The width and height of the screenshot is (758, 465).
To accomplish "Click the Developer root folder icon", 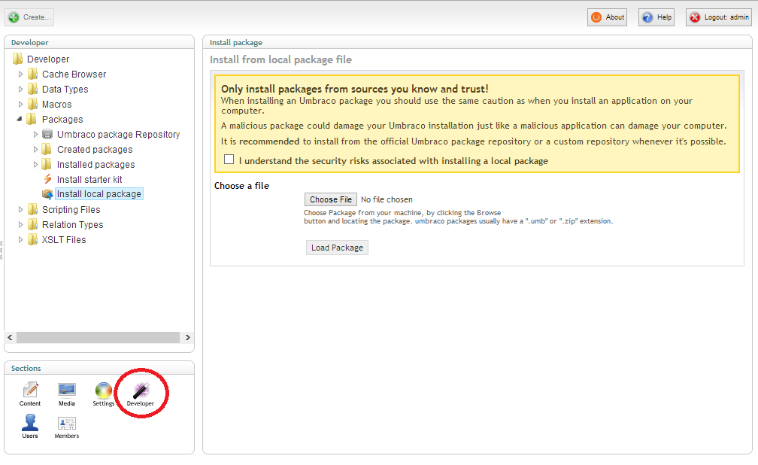I will tap(18, 59).
